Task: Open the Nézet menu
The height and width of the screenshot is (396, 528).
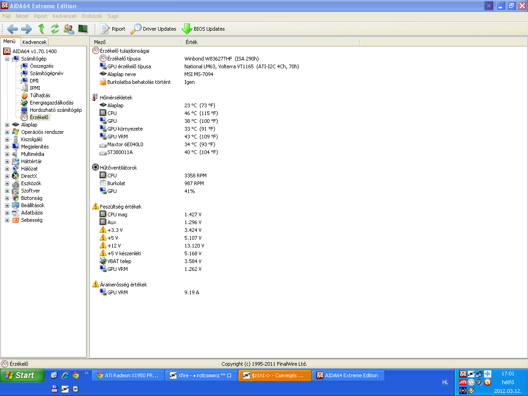Action: click(x=22, y=16)
